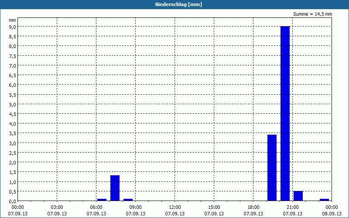This screenshot has height=218, width=349.
Task: Click the 9,0 y-axis label
Action: pyautogui.click(x=12, y=27)
